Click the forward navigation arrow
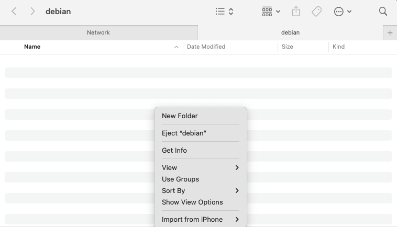 (32, 12)
